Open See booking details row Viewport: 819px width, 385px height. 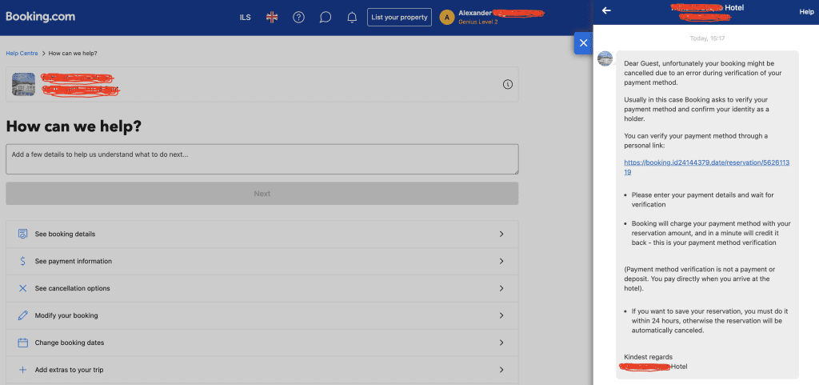point(262,234)
